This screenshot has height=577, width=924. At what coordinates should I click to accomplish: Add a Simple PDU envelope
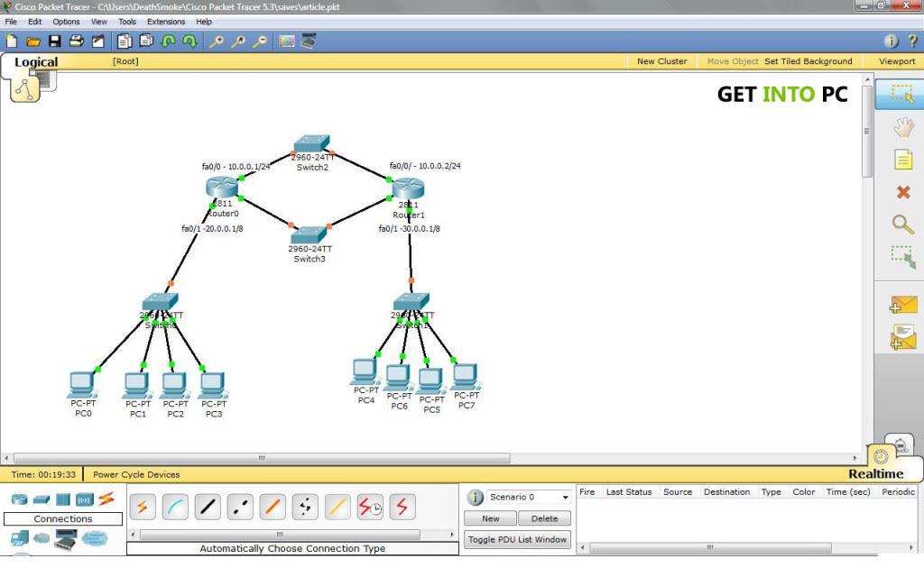903,305
